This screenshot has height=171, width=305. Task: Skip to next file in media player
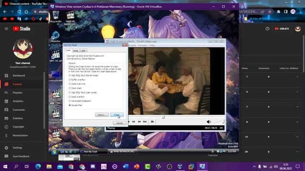pos(145,122)
